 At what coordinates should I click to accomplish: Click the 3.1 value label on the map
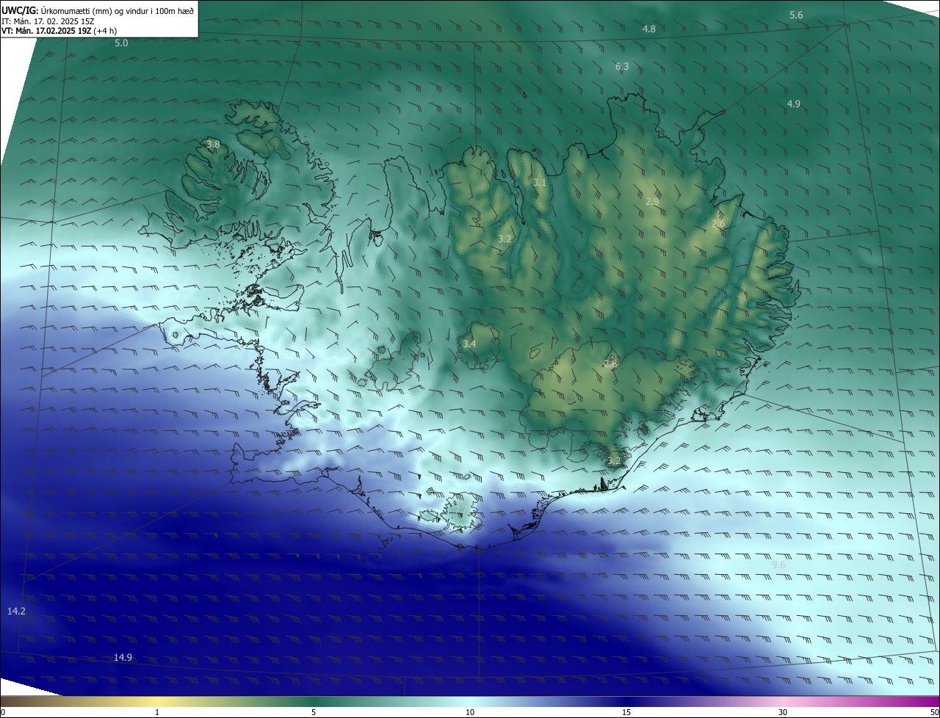(x=540, y=182)
